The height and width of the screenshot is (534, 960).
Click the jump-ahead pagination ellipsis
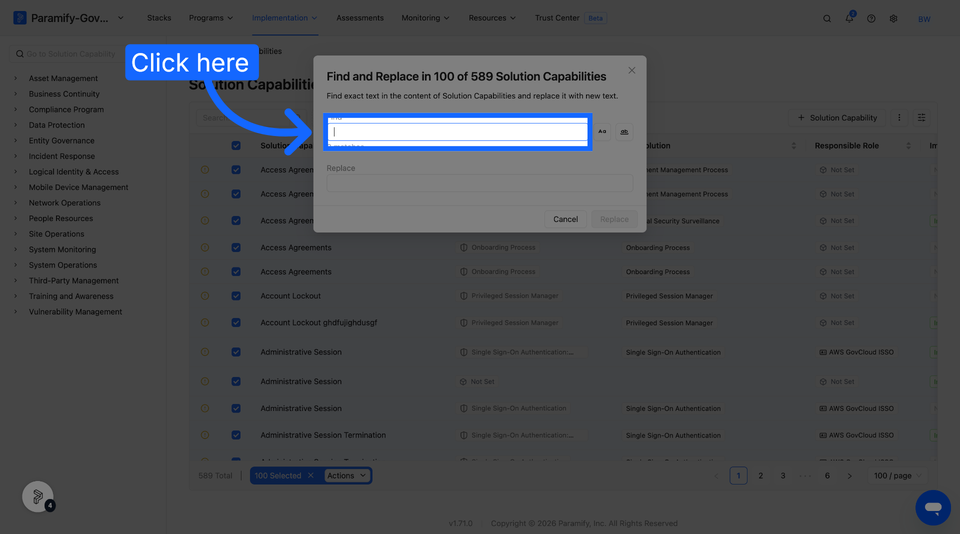pyautogui.click(x=805, y=476)
